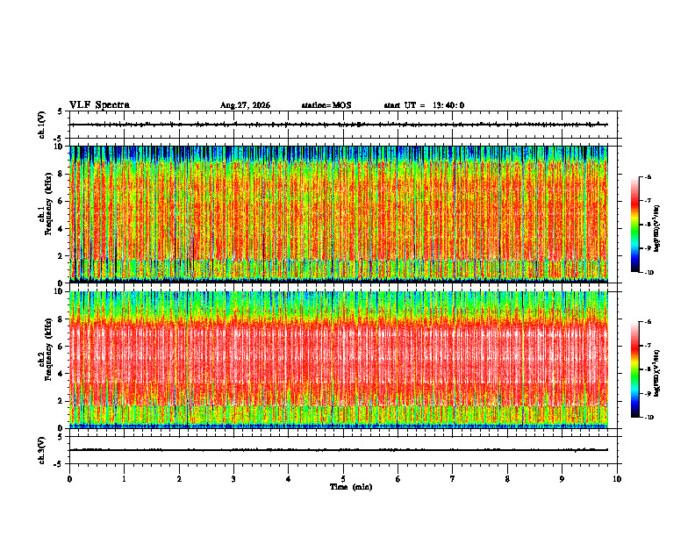Select the start UT 13:40:0 text

[x=424, y=105]
